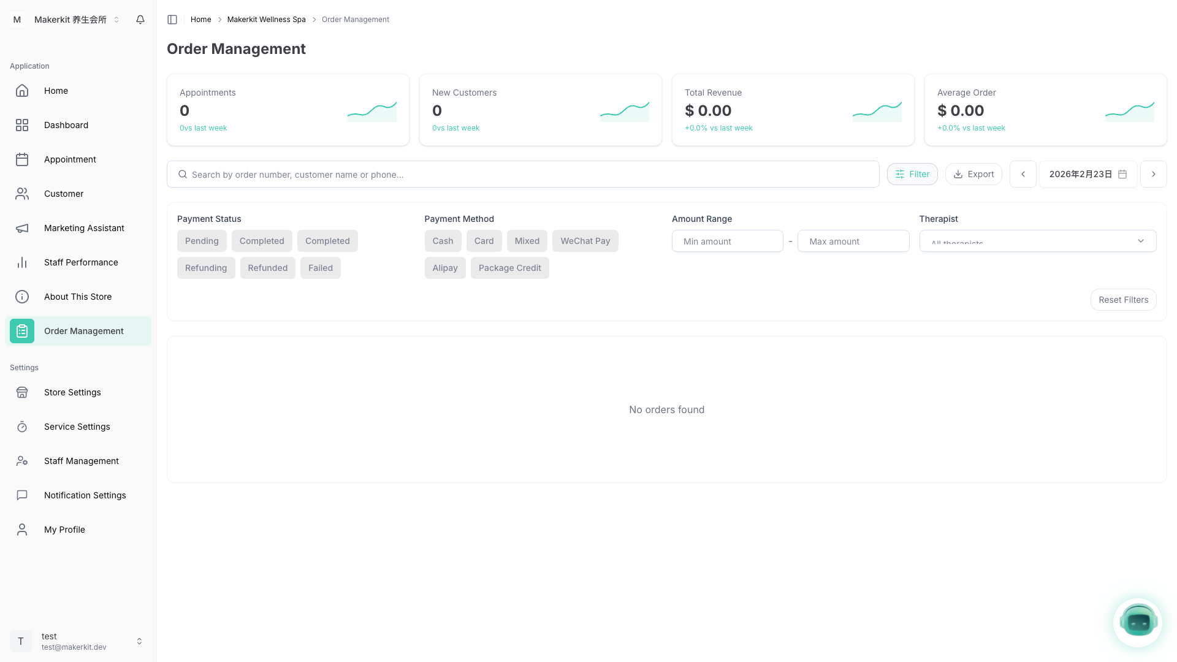Open the Appointment sidebar item
The image size is (1177, 662).
70,159
